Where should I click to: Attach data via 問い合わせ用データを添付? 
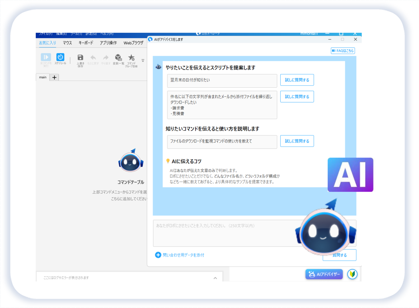point(180,255)
